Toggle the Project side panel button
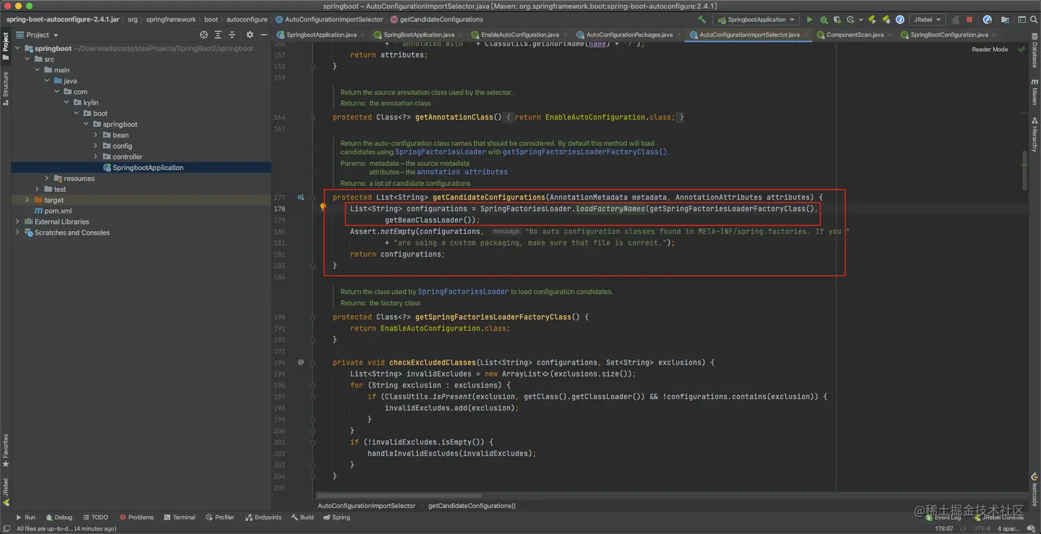 tap(6, 47)
